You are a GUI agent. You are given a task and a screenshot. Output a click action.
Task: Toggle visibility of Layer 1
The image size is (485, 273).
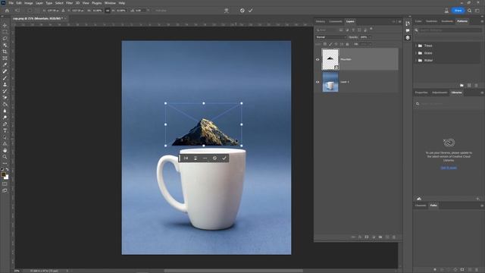318,82
